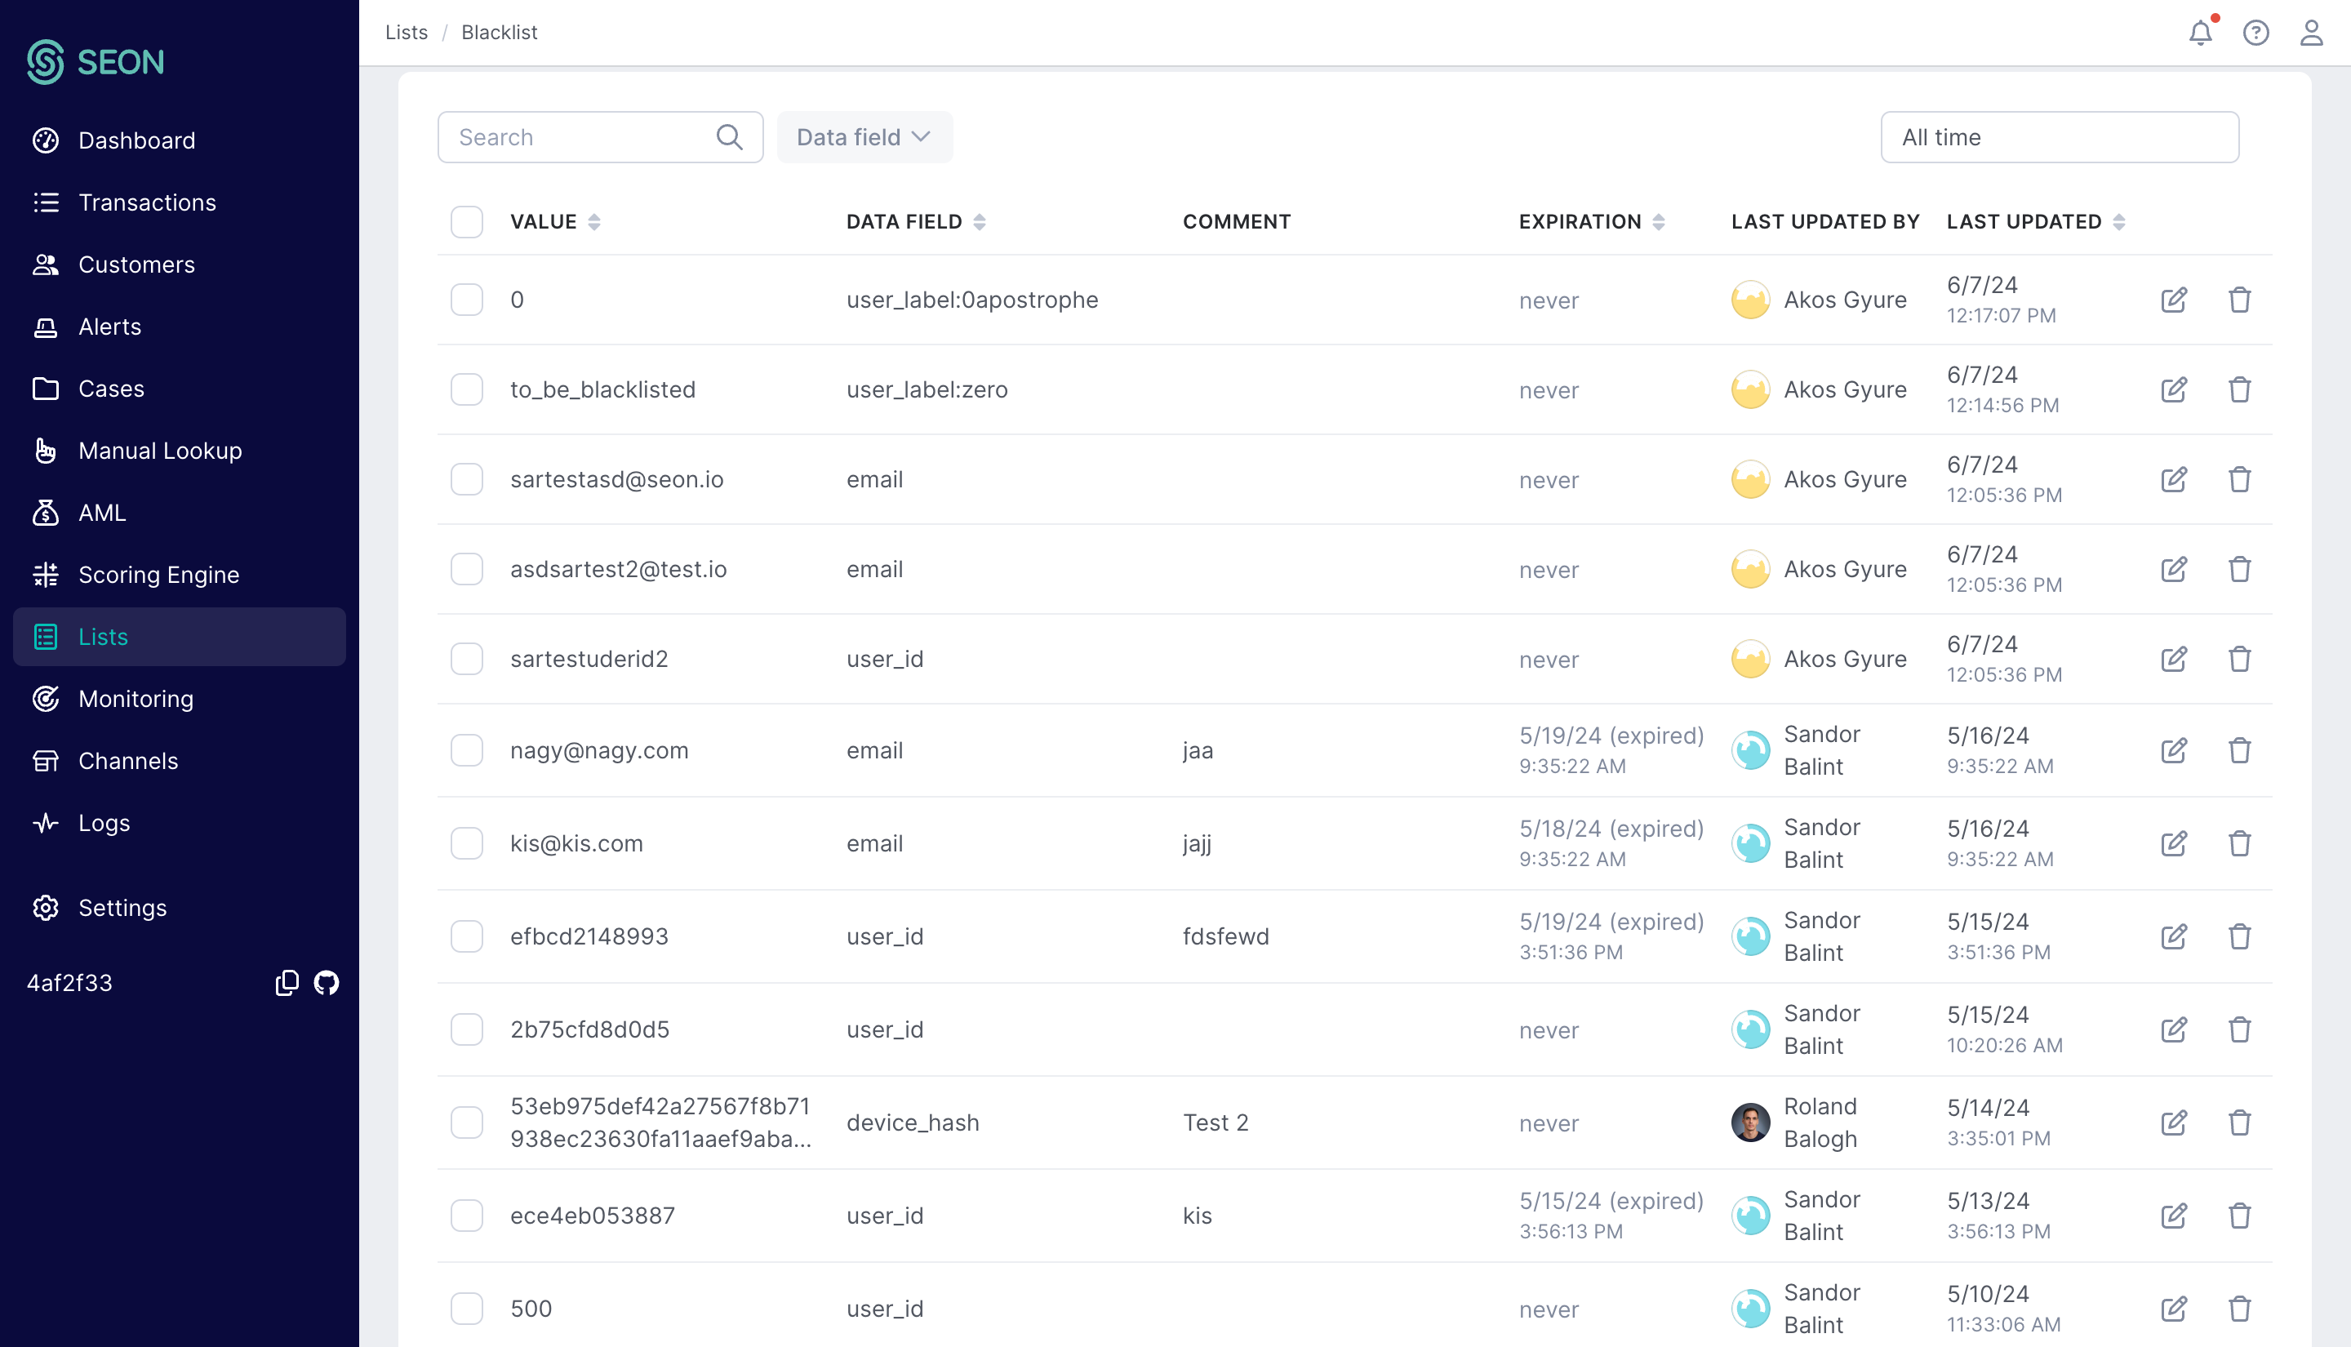Open the GitHub icon next to 4af2f33

tap(327, 983)
